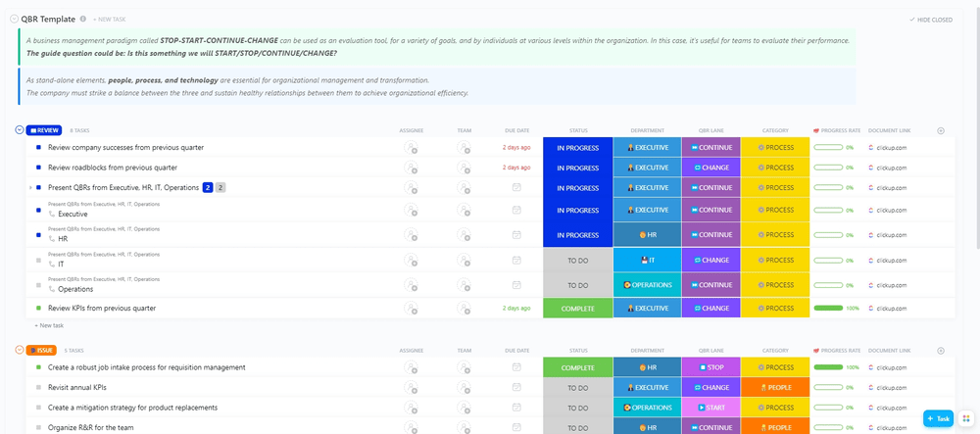Collapse the QBR Template list
Viewport: 980px width, 434px height.
coord(12,19)
